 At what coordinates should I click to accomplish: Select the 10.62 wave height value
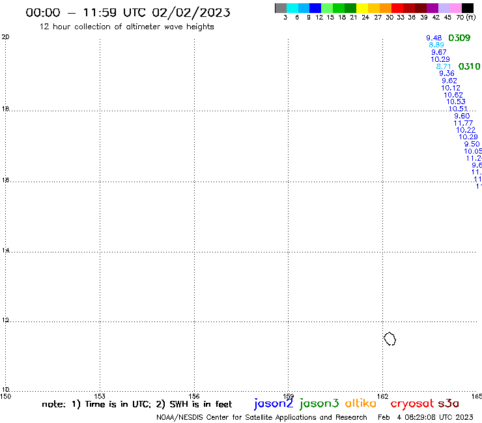click(x=453, y=95)
